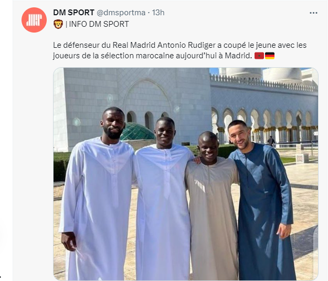Click the second man in white robe
328x281 pixels.
(163, 199)
